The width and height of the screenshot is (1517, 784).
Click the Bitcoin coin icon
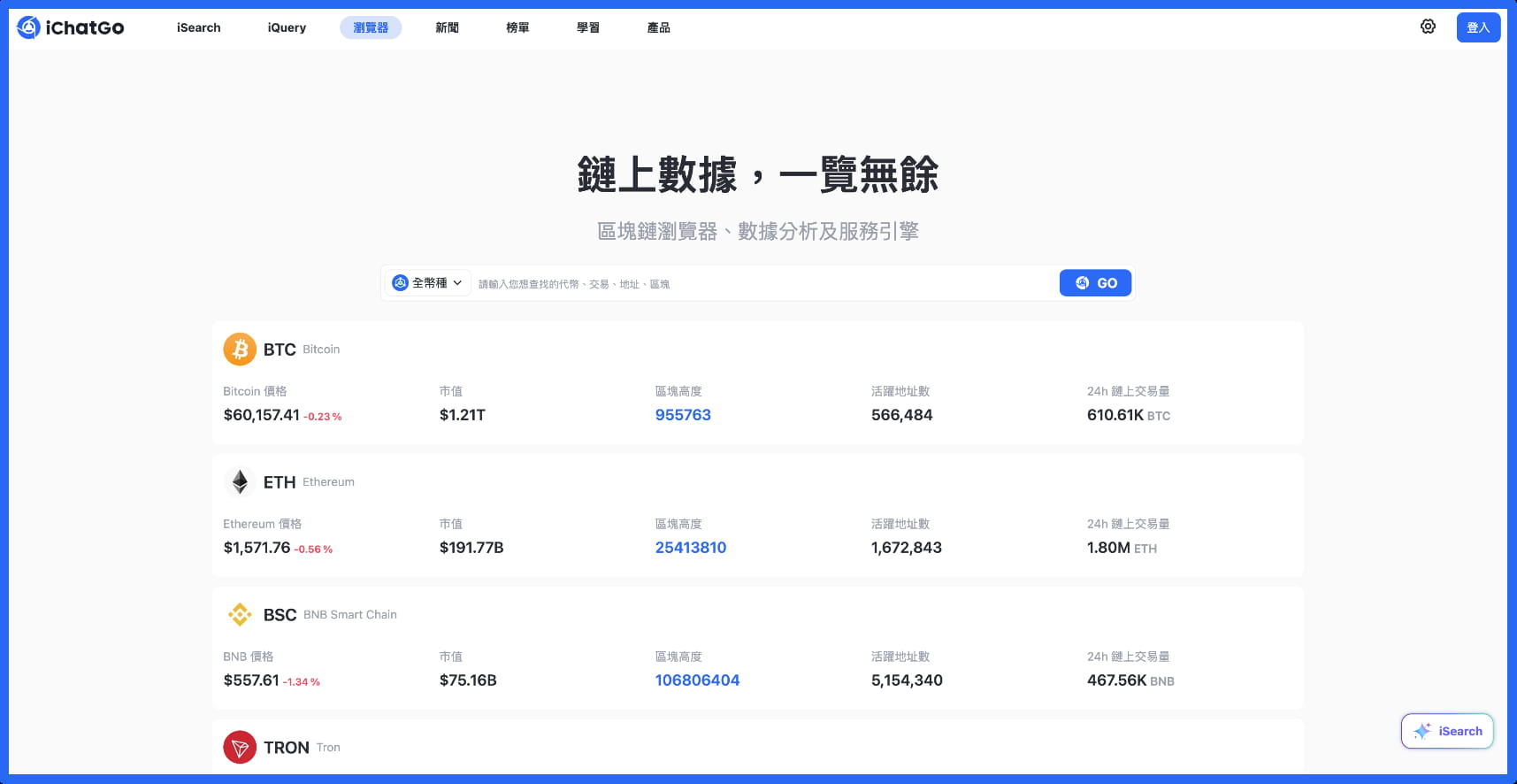(240, 350)
